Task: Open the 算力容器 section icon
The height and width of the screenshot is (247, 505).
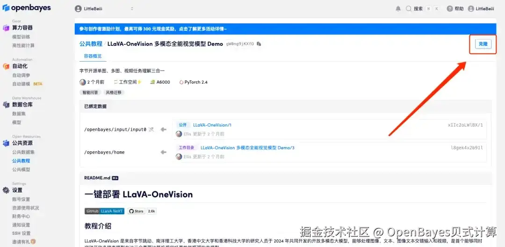Action: coord(6,28)
